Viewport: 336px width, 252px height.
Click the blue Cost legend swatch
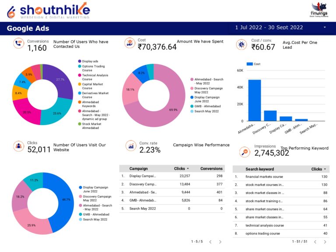[x=250, y=64]
